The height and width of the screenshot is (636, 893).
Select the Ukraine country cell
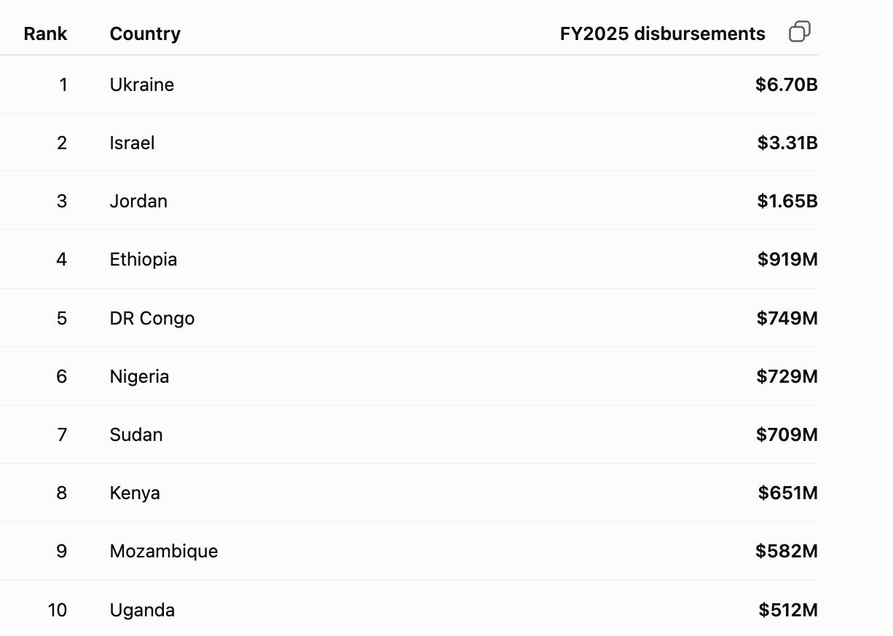pos(142,84)
